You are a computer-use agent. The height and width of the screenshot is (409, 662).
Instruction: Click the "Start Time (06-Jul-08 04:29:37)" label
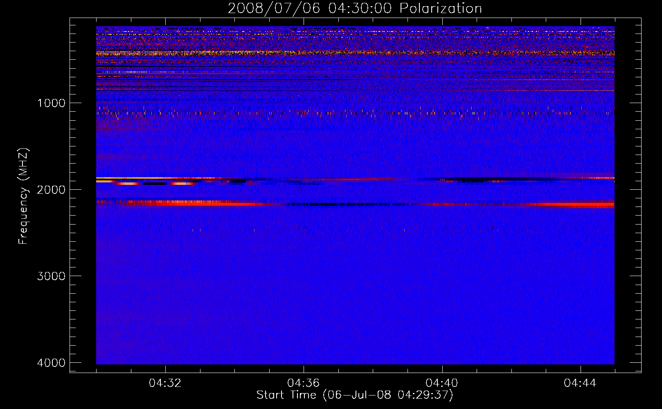[355, 395]
